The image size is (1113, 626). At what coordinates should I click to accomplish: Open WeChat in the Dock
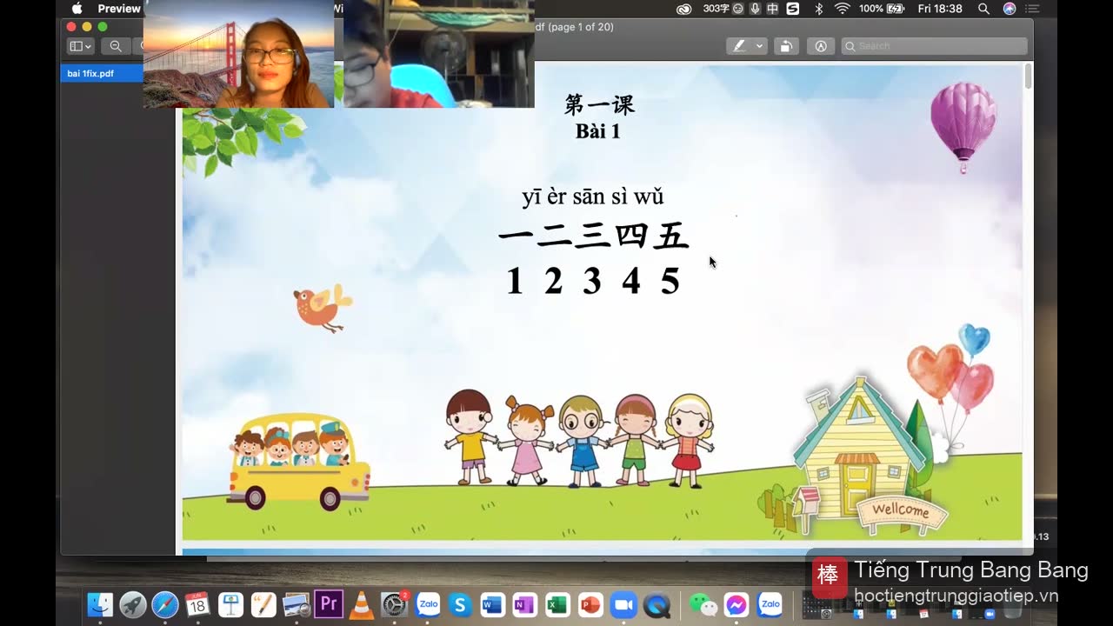pyautogui.click(x=703, y=604)
